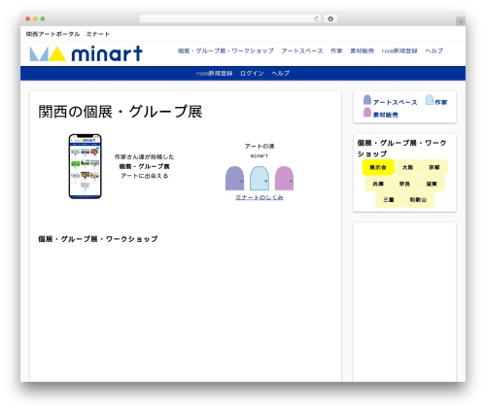Click the pink door icon beside 素材販売
The height and width of the screenshot is (411, 486).
pos(367,112)
